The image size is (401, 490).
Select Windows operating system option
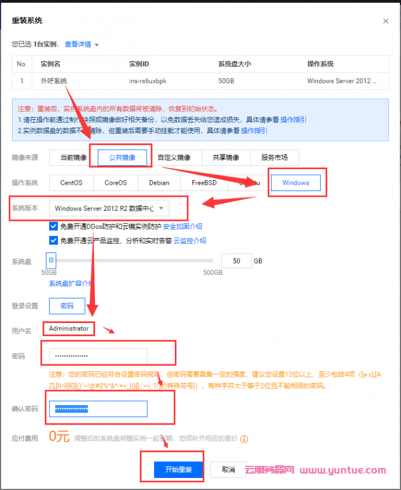(x=296, y=183)
